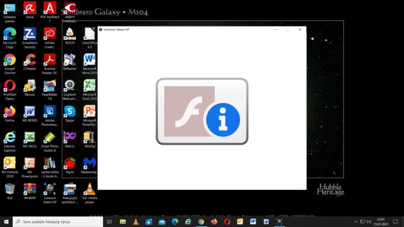Open Microsoft Word 2010 desktop icon
The height and width of the screenshot is (227, 404).
point(90,64)
